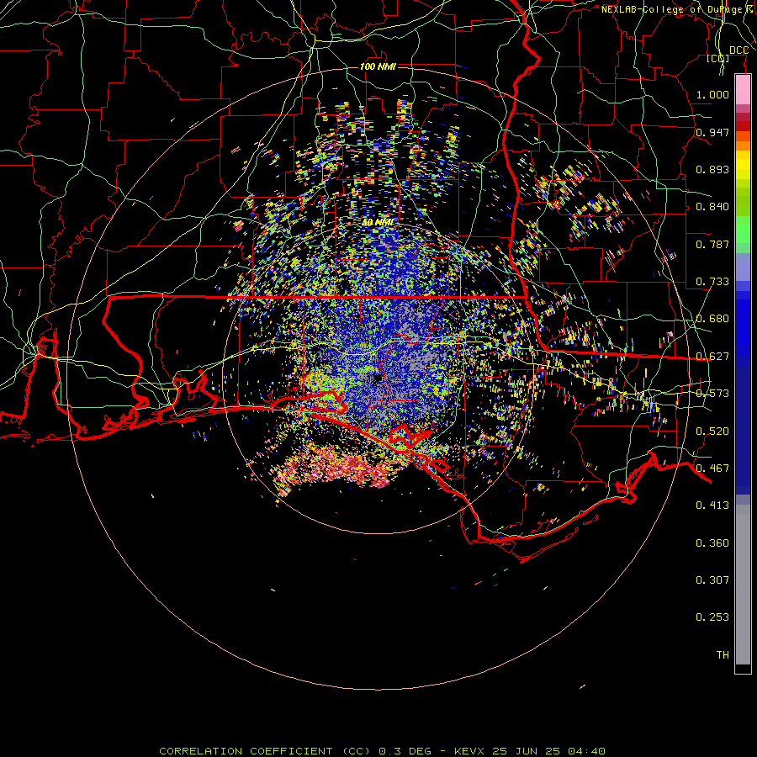Click the 50 NMI range ring label
The width and height of the screenshot is (757, 757).
pyautogui.click(x=378, y=223)
